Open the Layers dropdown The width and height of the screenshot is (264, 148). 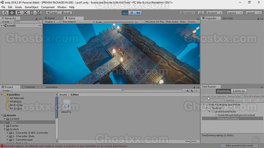[235, 13]
